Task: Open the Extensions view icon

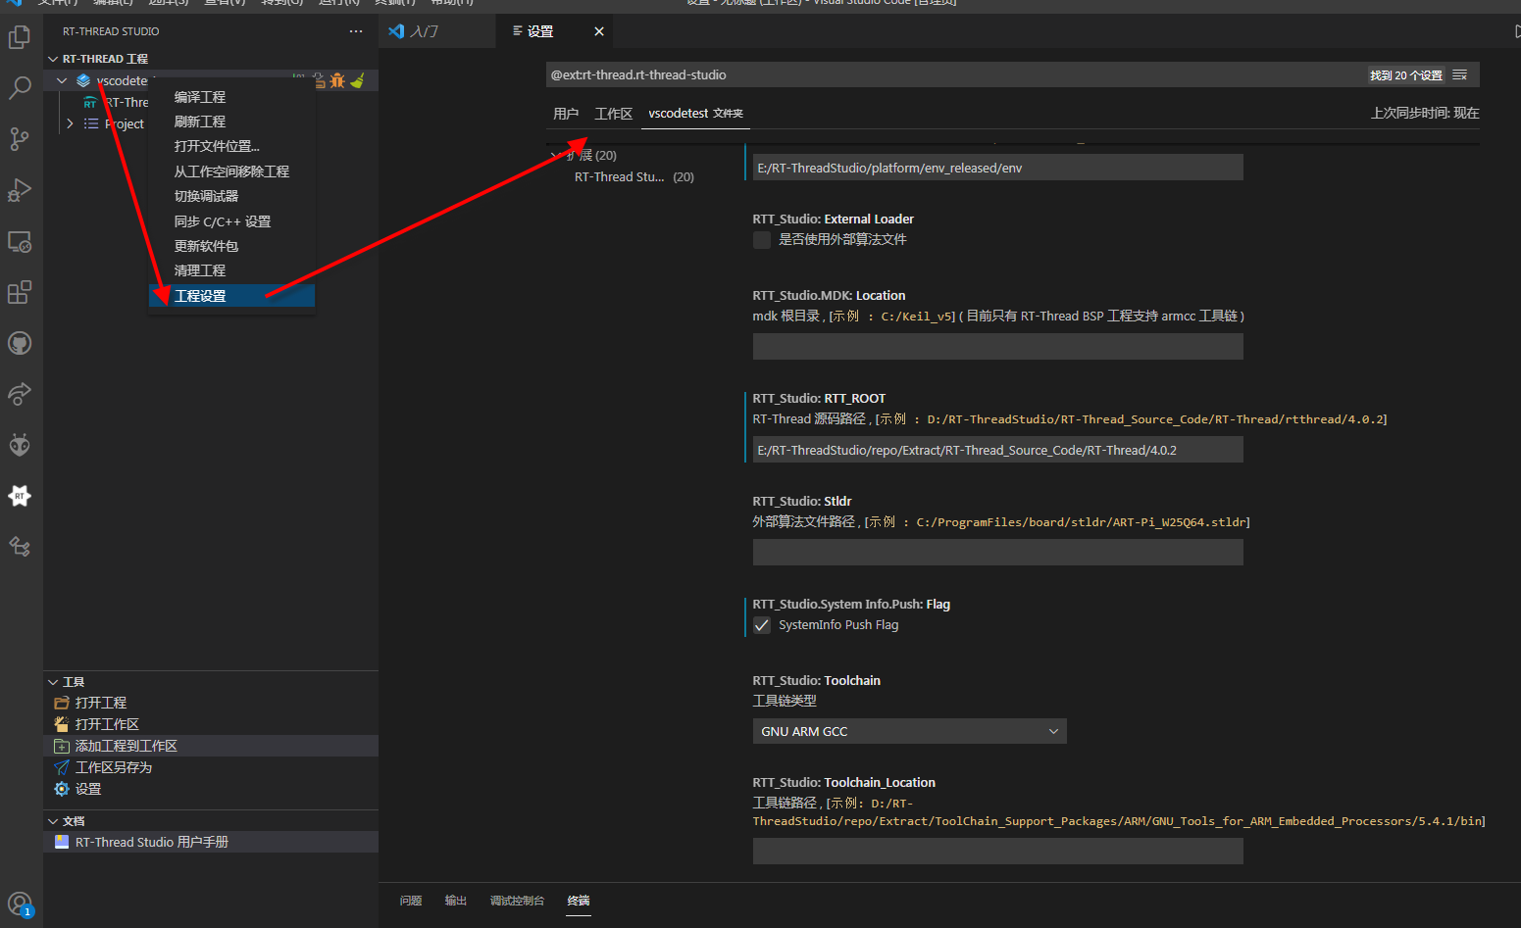Action: coord(20,292)
